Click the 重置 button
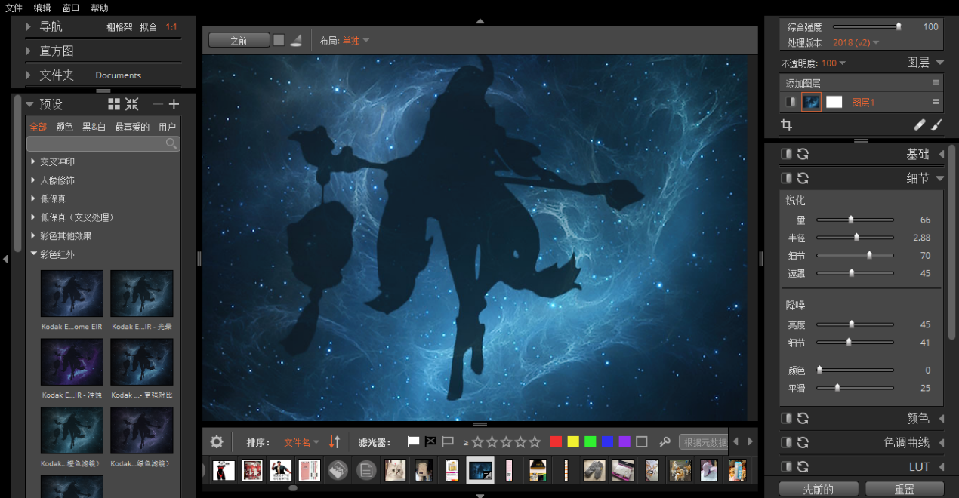The width and height of the screenshot is (959, 498). point(905,490)
